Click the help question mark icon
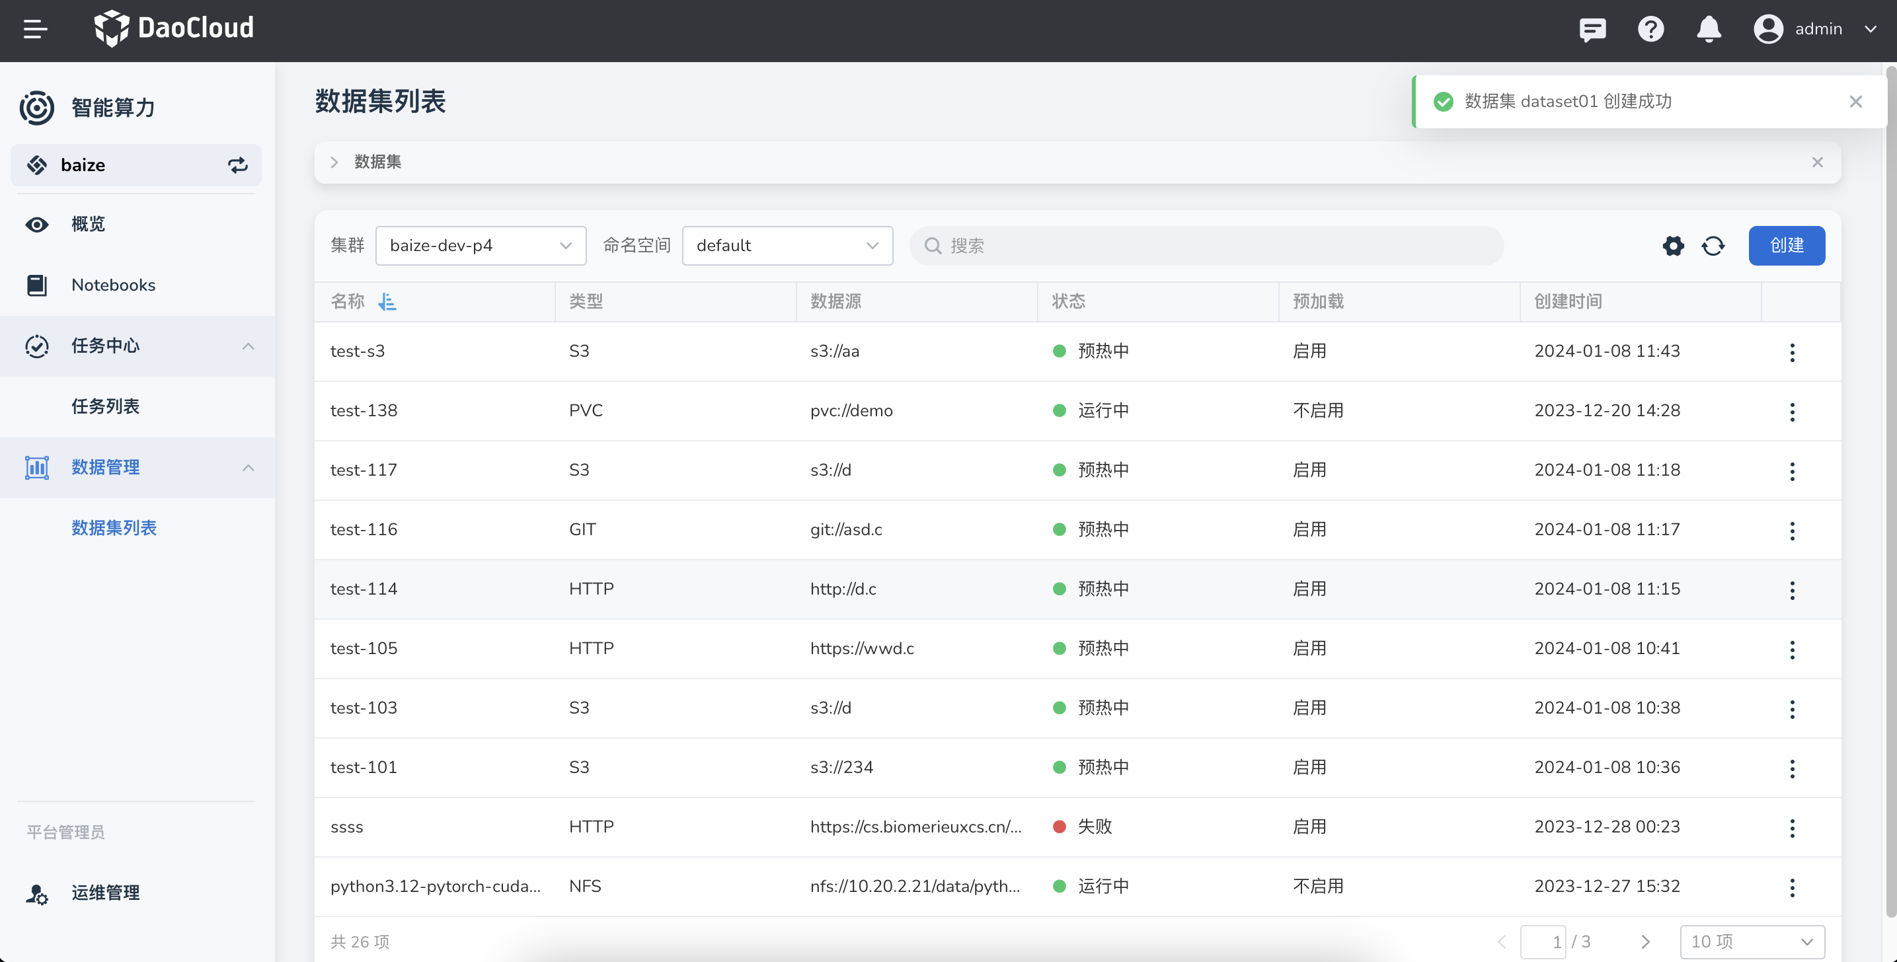Image resolution: width=1897 pixels, height=962 pixels. (x=1650, y=30)
